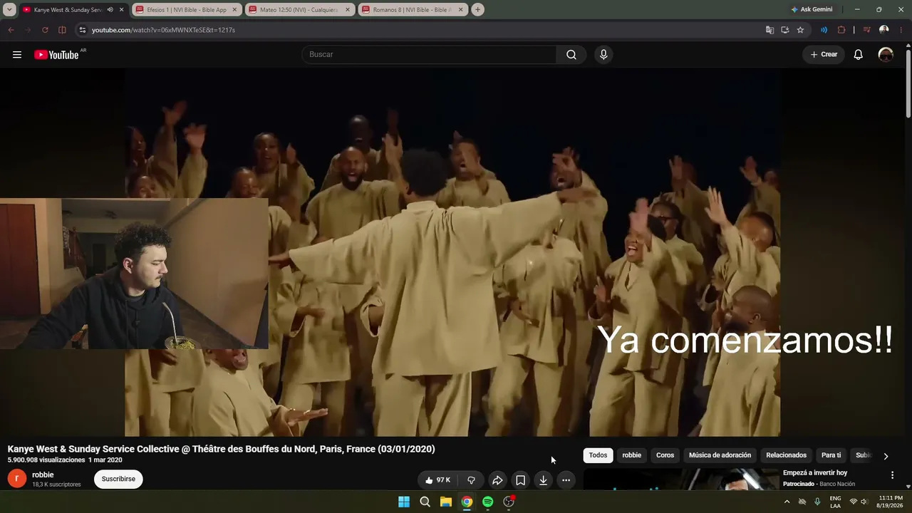Screen dimensions: 912x513
Task: Open File Explorer from the taskbar
Action: 446,502
